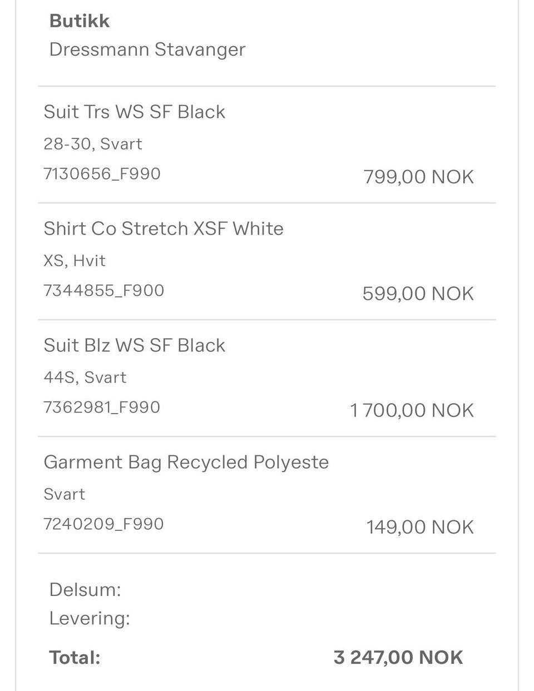Click the Levering label
The height and width of the screenshot is (691, 534).
click(x=90, y=618)
